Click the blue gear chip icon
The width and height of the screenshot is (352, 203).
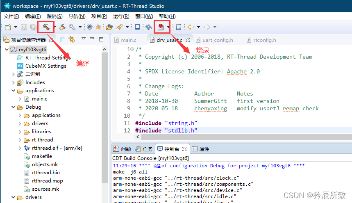90,27
